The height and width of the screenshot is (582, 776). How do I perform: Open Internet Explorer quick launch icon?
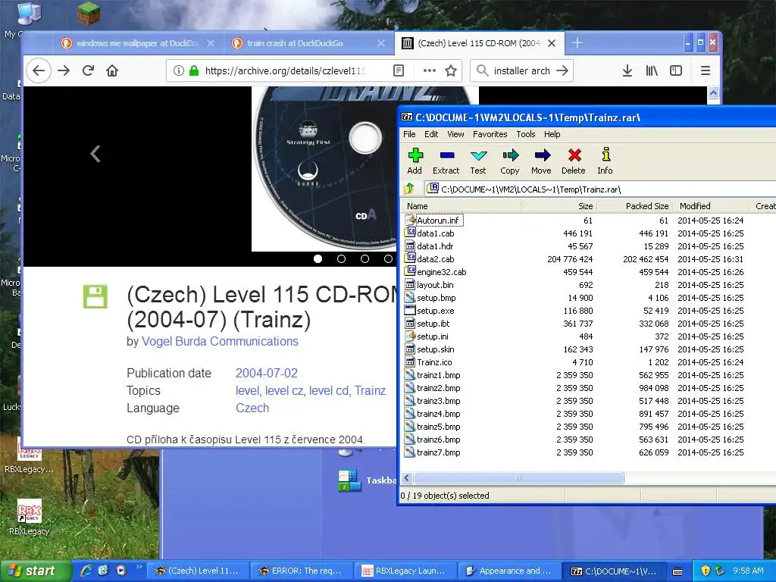[86, 571]
